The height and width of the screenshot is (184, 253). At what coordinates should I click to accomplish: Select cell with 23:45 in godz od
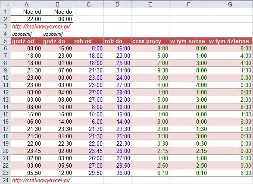[x=26, y=151]
